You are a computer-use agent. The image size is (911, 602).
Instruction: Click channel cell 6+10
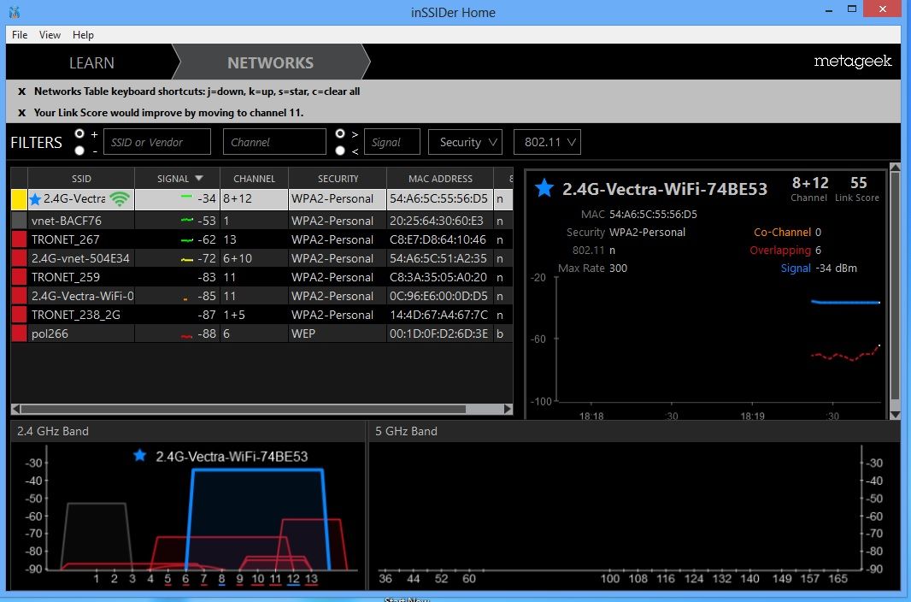point(254,258)
